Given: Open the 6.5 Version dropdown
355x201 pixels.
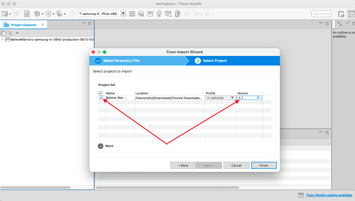Looking at the screenshot, I should tap(249, 98).
